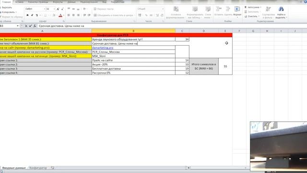The image size is (307, 173).
Task: Click the decrease indent icon
Action: [x=84, y=15]
